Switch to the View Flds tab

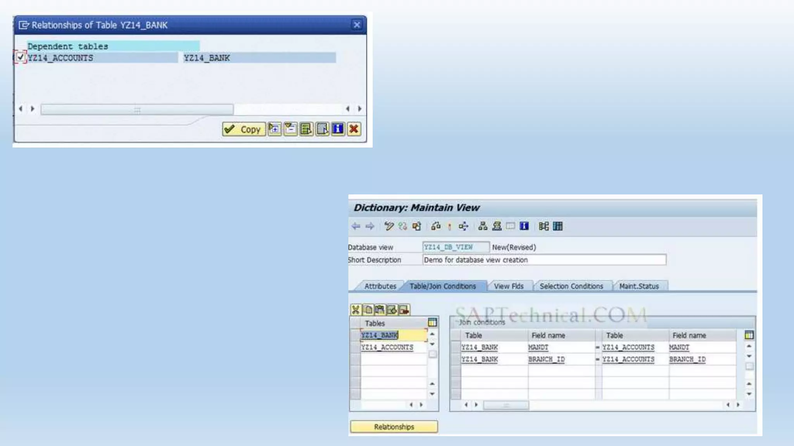coord(508,286)
